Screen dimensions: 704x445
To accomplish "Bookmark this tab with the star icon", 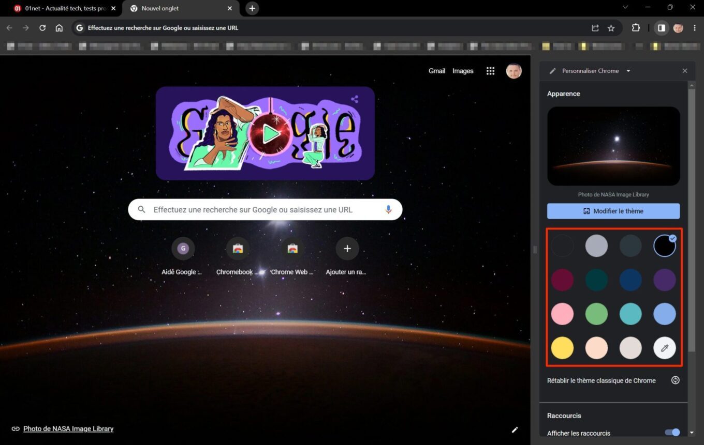I will click(611, 28).
